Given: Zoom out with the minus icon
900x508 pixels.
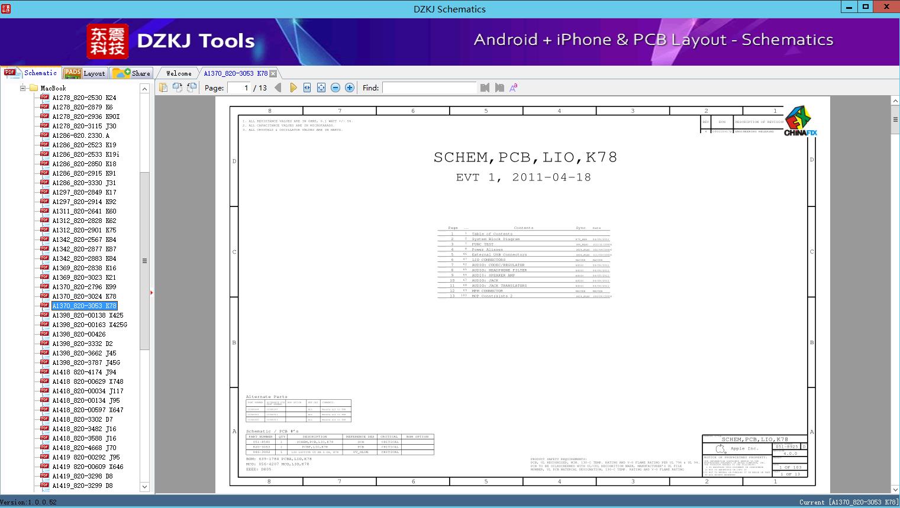Looking at the screenshot, I should pyautogui.click(x=336, y=88).
